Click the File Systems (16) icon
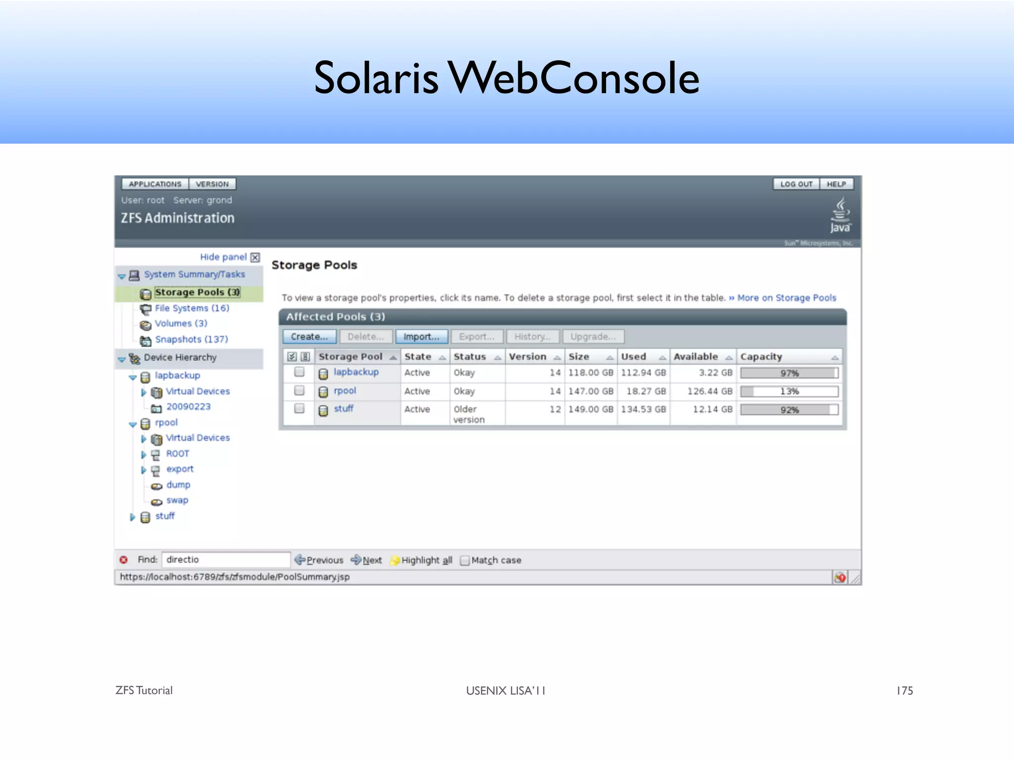The width and height of the screenshot is (1014, 761). coord(146,310)
